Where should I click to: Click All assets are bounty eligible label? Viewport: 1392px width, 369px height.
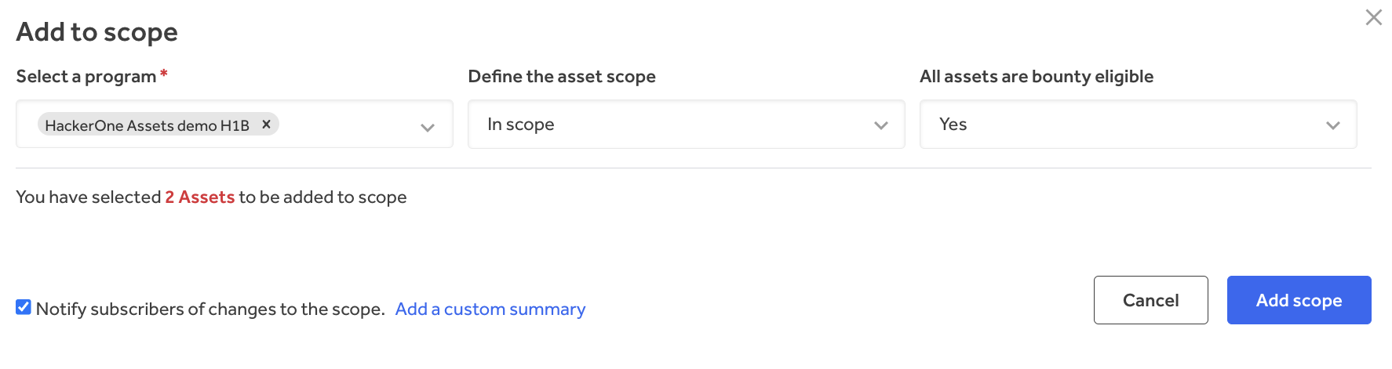coord(1037,76)
